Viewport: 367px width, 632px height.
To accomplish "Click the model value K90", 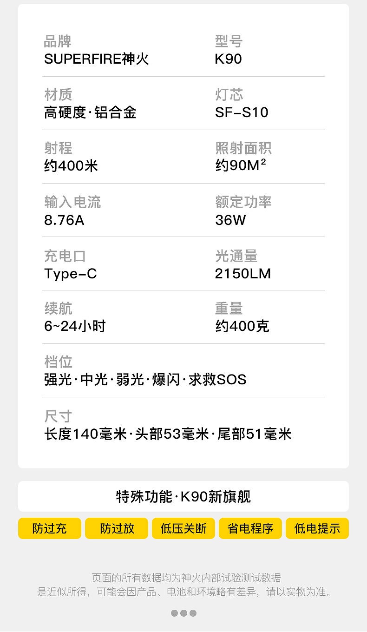I will pos(229,59).
